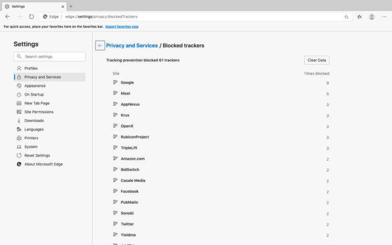
Task: Go to Site Permissions settings
Action: coord(38,112)
